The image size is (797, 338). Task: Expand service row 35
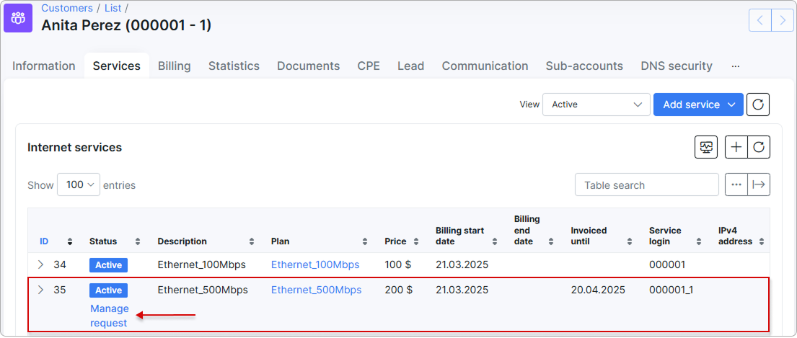(41, 290)
